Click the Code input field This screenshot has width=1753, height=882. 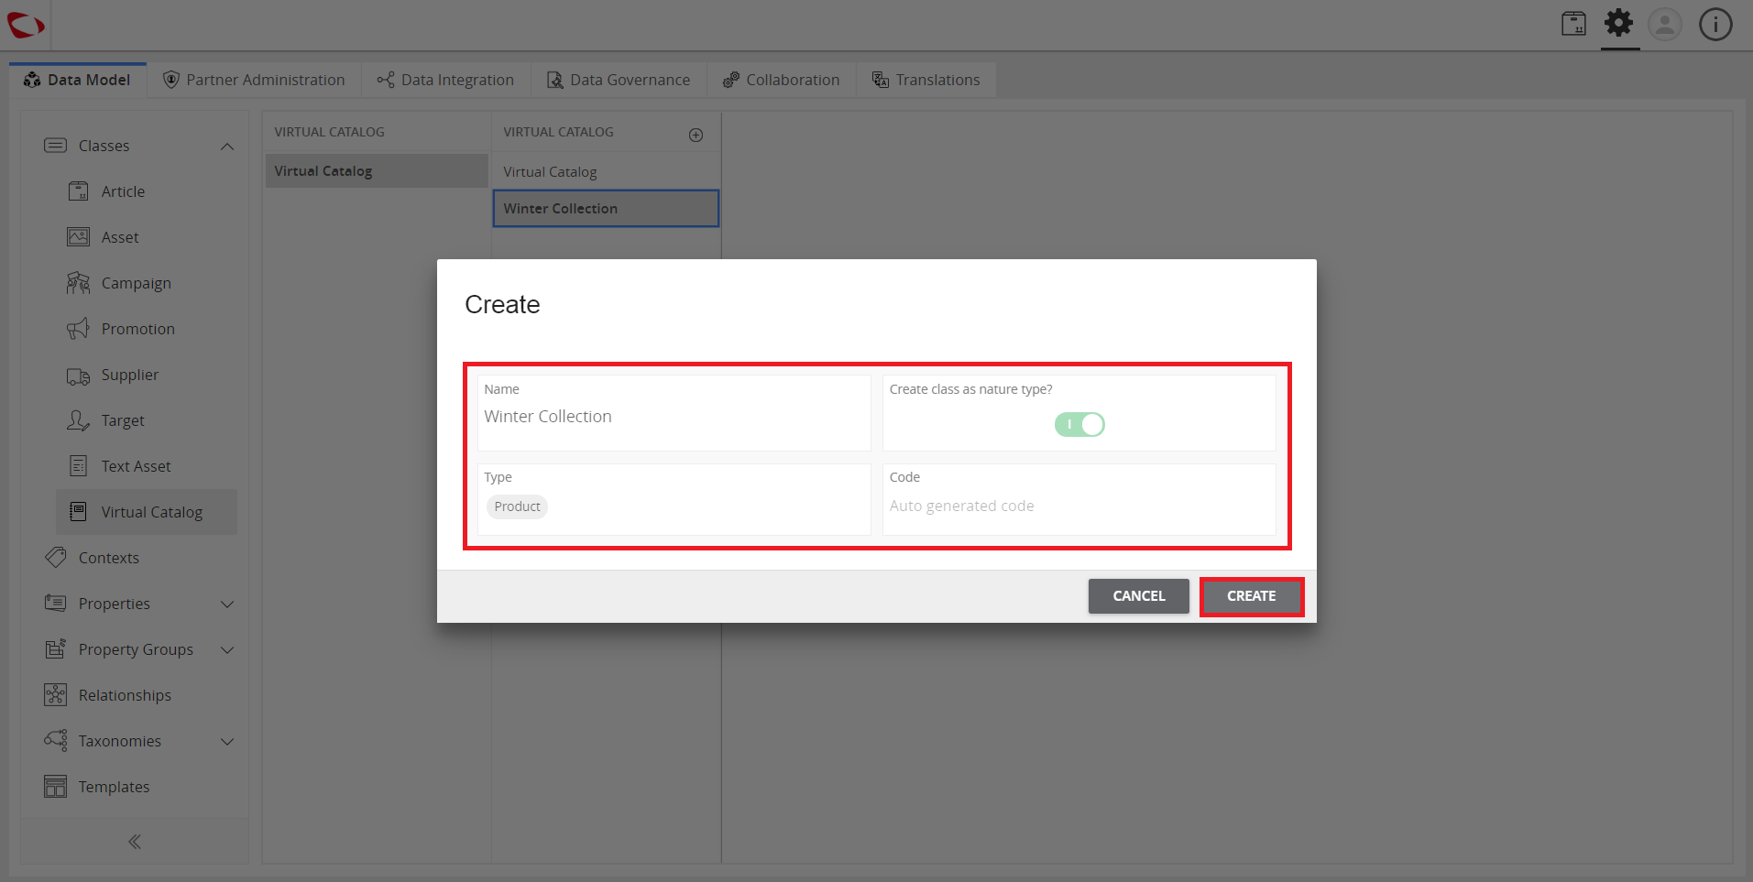pyautogui.click(x=1079, y=499)
